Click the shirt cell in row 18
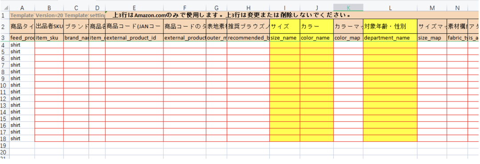The width and height of the screenshot is (480, 164). pos(22,138)
